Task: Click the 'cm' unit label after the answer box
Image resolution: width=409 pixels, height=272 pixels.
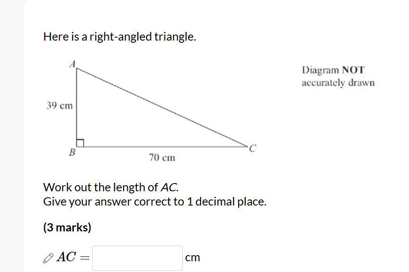Action: click(193, 257)
